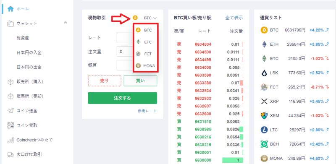Open Coincheckつみたて in the sidebar
336x164 pixels.
pos(34,140)
